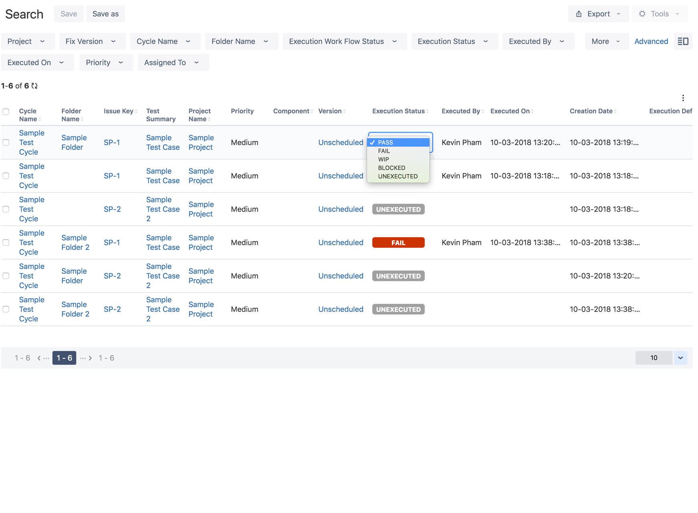Select BLOCKED in the status dropdown list
Screen dimensions: 698x513
[x=399, y=168]
